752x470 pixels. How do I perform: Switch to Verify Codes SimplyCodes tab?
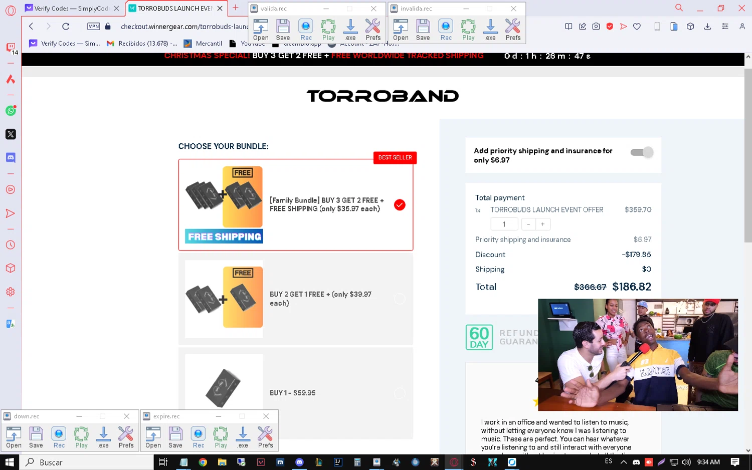(x=72, y=9)
